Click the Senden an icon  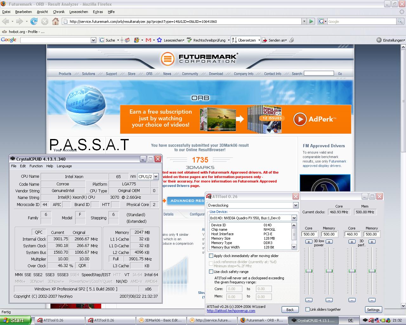[x=265, y=40]
